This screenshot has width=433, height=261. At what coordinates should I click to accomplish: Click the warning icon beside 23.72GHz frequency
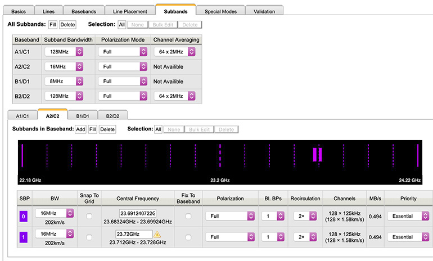pyautogui.click(x=157, y=235)
